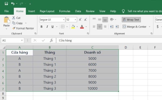Screen dimensions: 162x100
Task: Align text right
Action: pos(105,27)
